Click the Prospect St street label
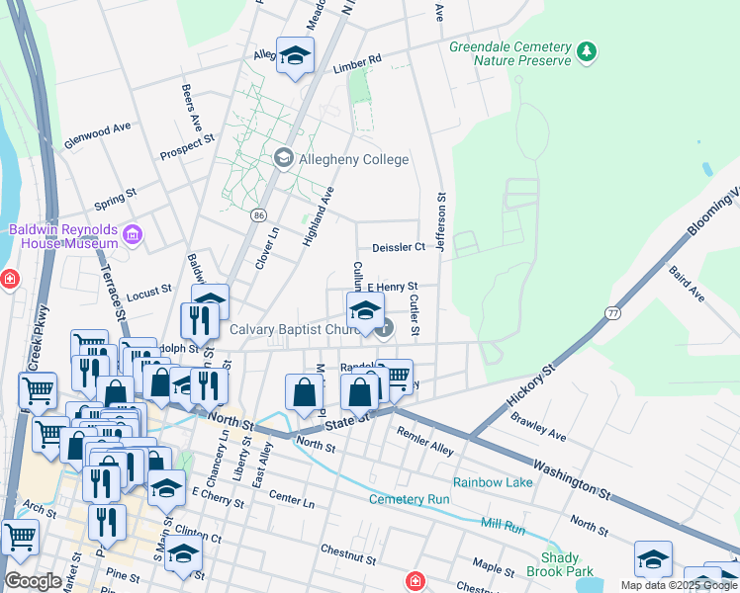Viewport: 740px width, 593px height. click(187, 147)
